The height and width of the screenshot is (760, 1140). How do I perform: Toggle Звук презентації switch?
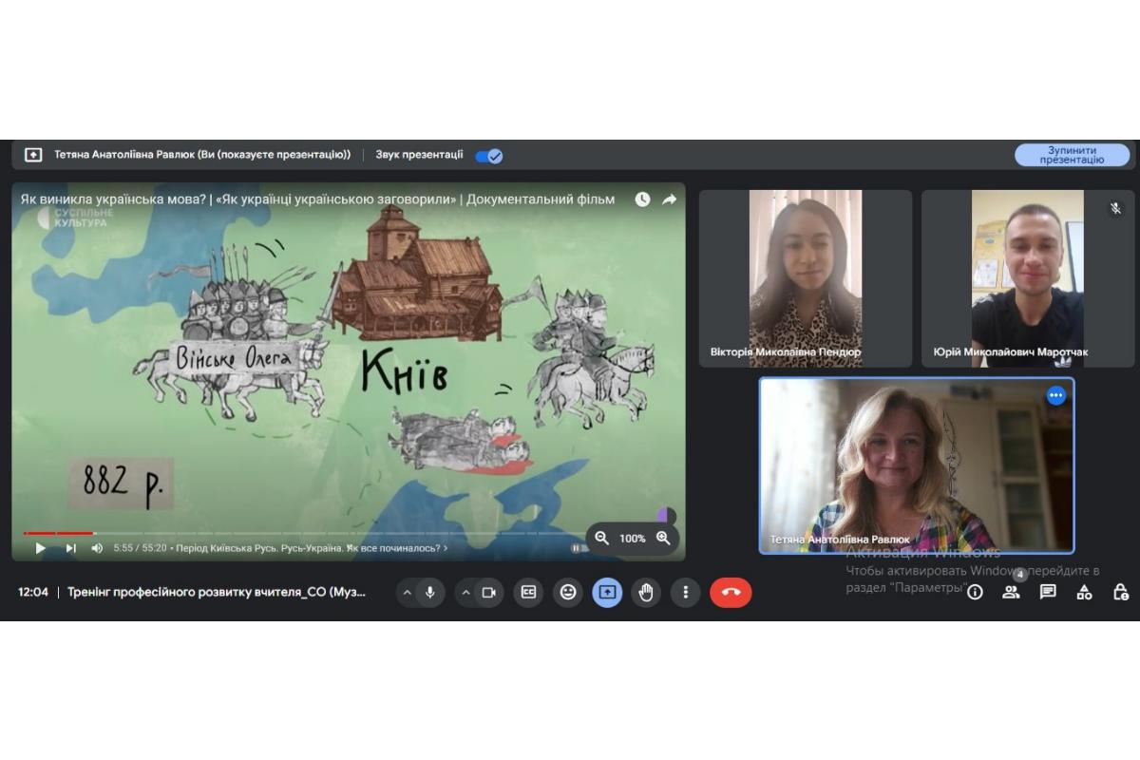click(489, 156)
